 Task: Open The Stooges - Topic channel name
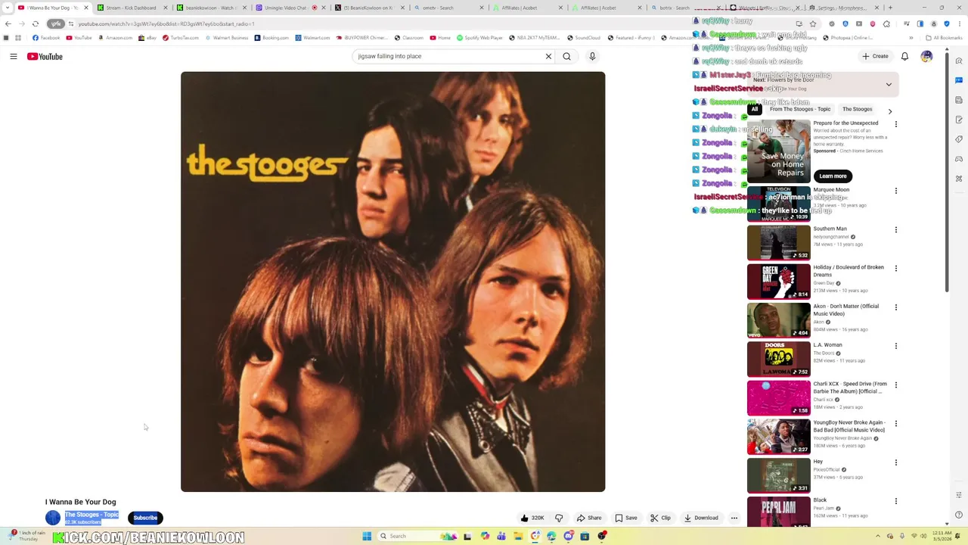pyautogui.click(x=92, y=515)
